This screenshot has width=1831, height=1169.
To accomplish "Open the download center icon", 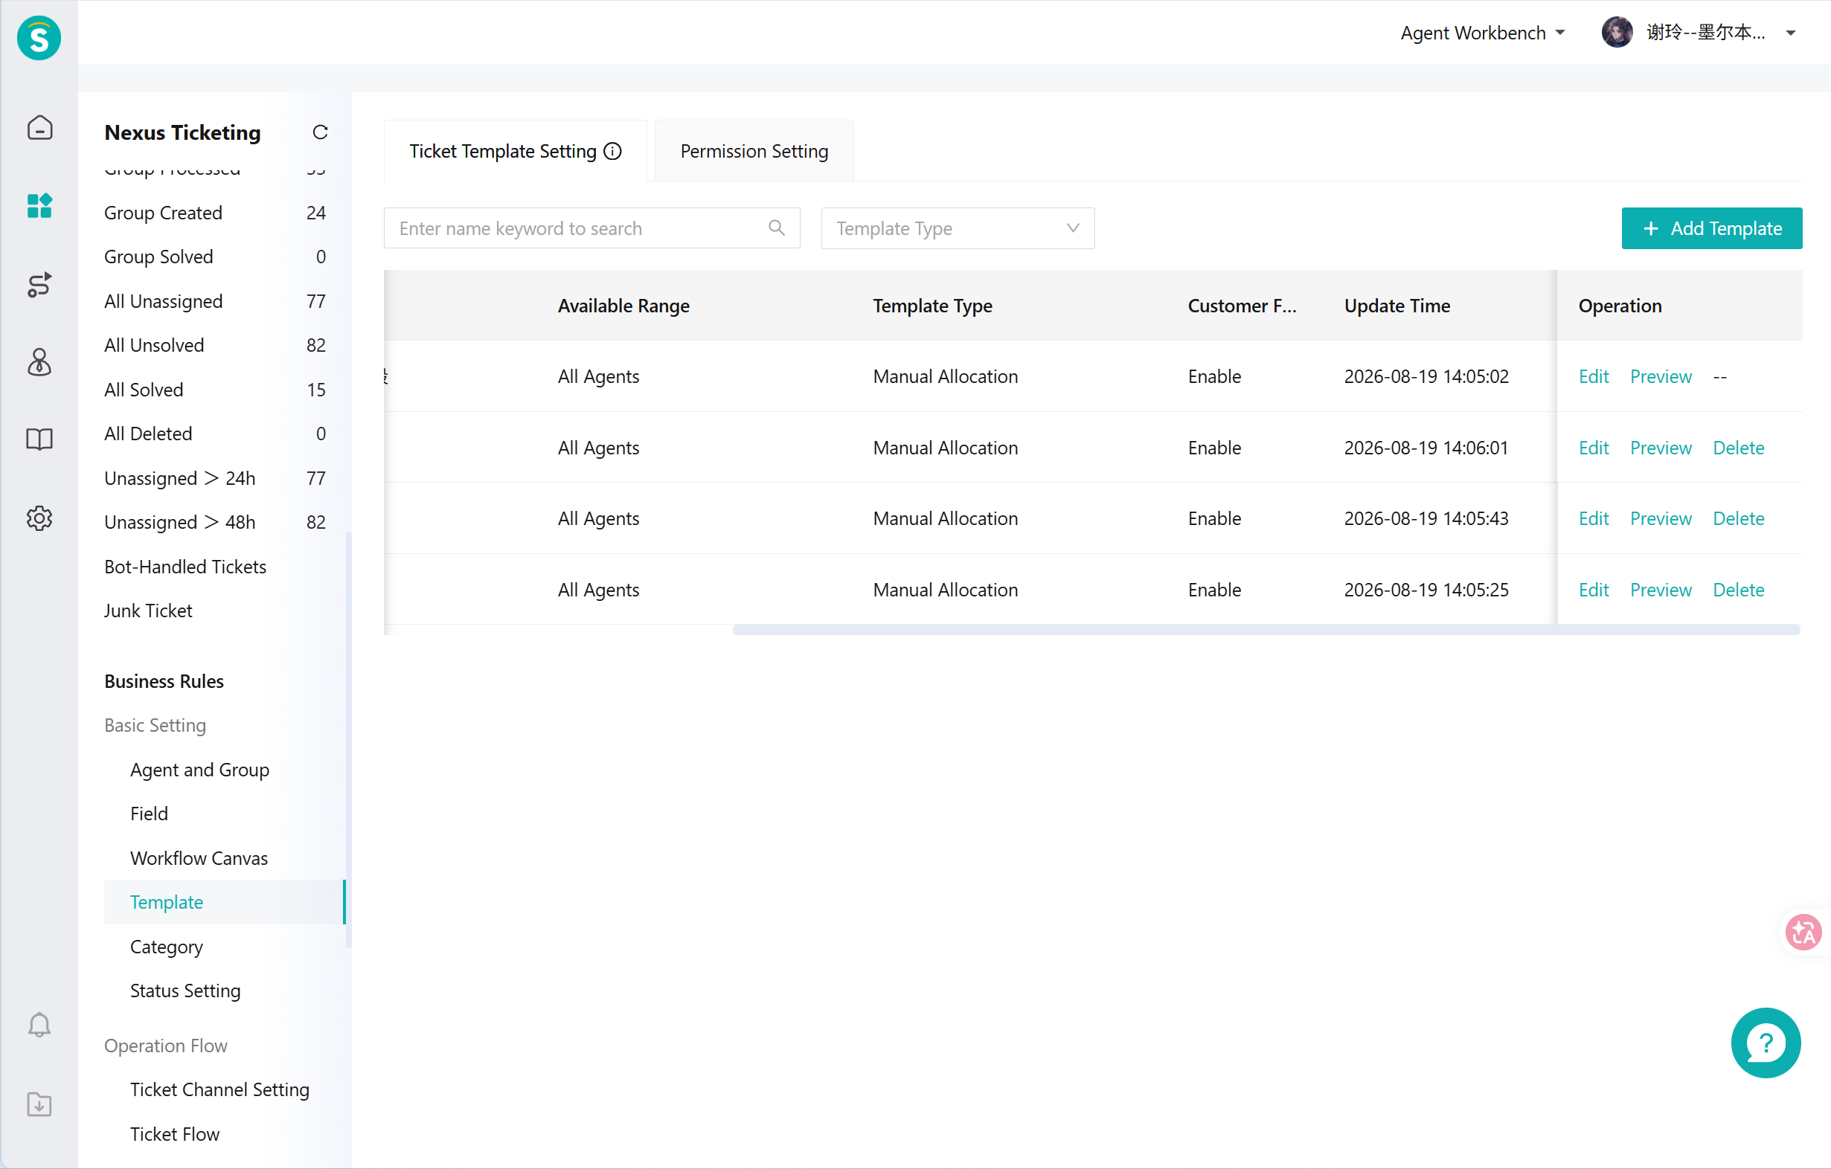I will pos(39,1104).
